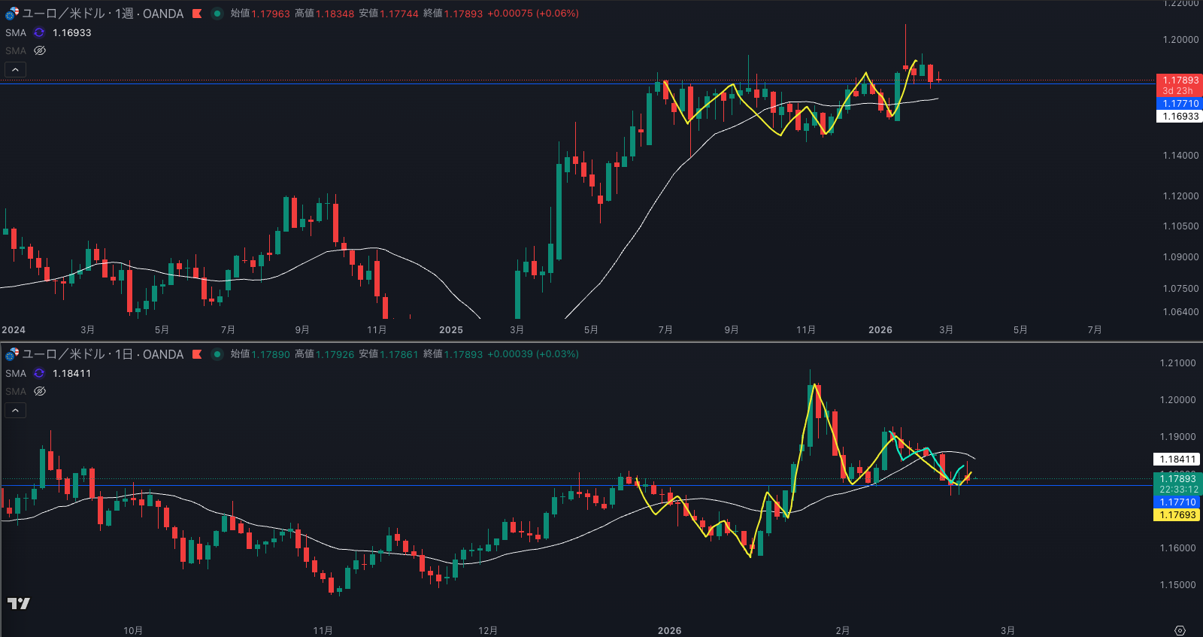Click the purple SMA refresh icon on daily chart
Image resolution: width=1203 pixels, height=637 pixels.
click(x=39, y=373)
